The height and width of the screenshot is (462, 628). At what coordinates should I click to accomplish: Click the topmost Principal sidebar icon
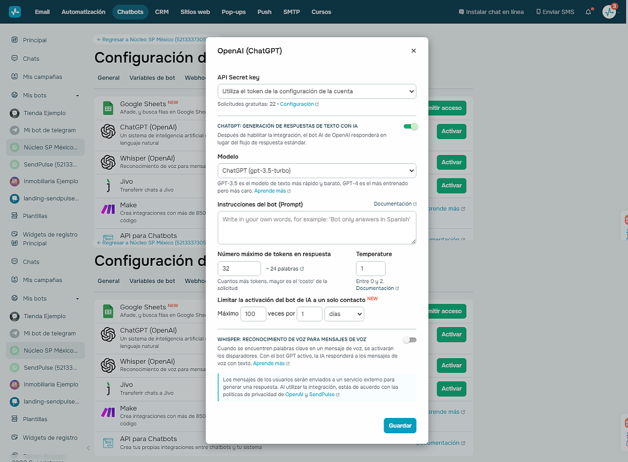(15, 40)
